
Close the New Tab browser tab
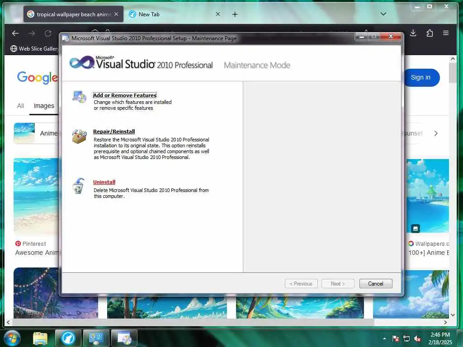pos(218,14)
